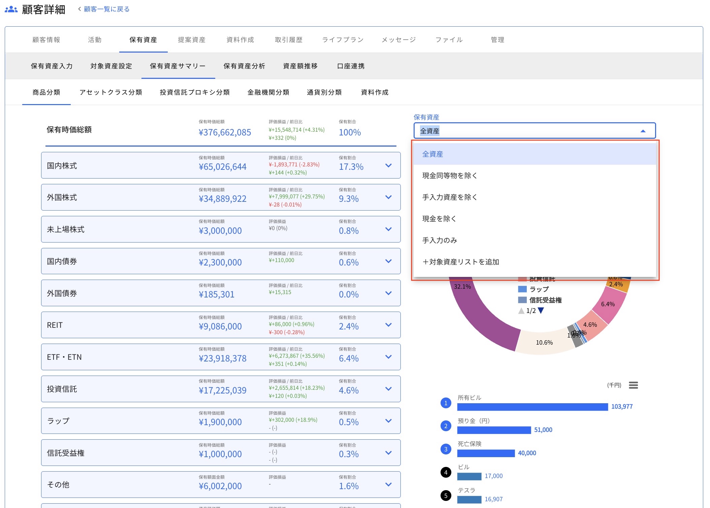
Task: Switch to the 取引履歴 tab
Action: pyautogui.click(x=288, y=39)
